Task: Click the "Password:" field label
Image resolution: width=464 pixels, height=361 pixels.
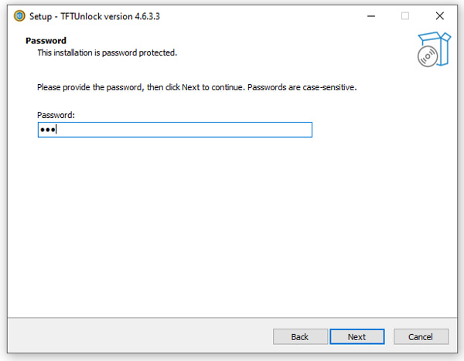Action: pos(56,114)
